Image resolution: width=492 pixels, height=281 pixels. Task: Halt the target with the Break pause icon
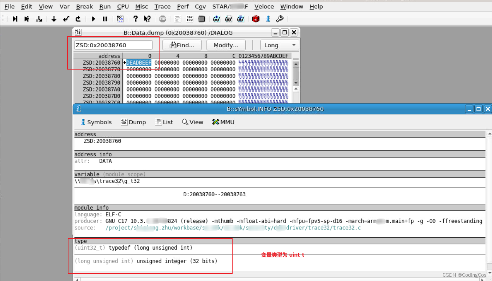105,19
